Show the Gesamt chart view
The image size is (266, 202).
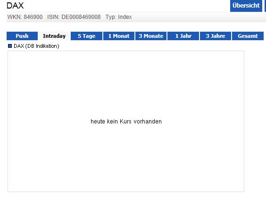point(248,36)
